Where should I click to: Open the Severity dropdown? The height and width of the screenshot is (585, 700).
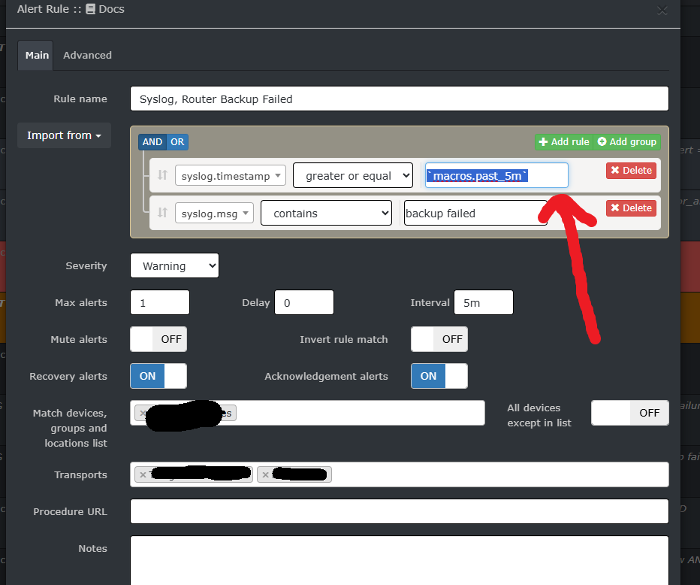[x=174, y=265]
